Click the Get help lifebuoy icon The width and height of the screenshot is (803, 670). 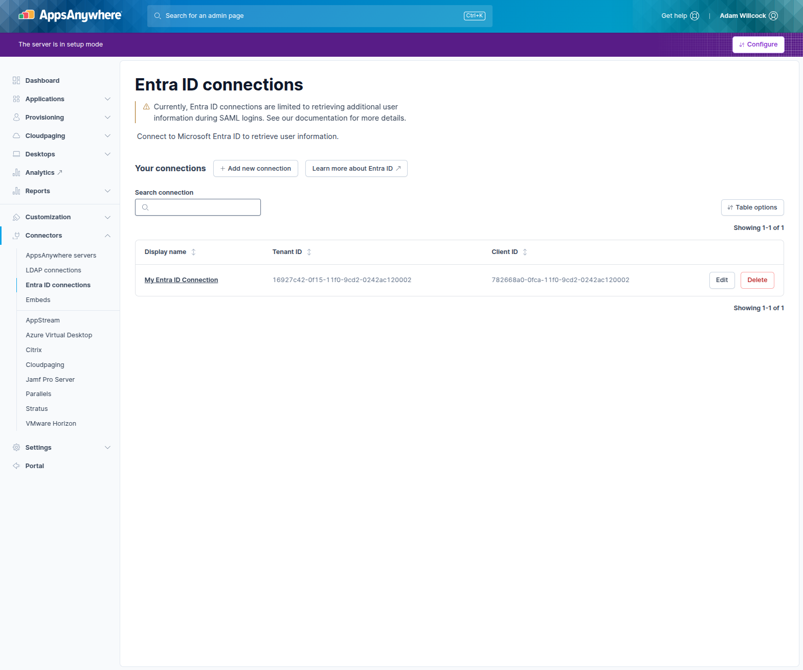coord(695,16)
